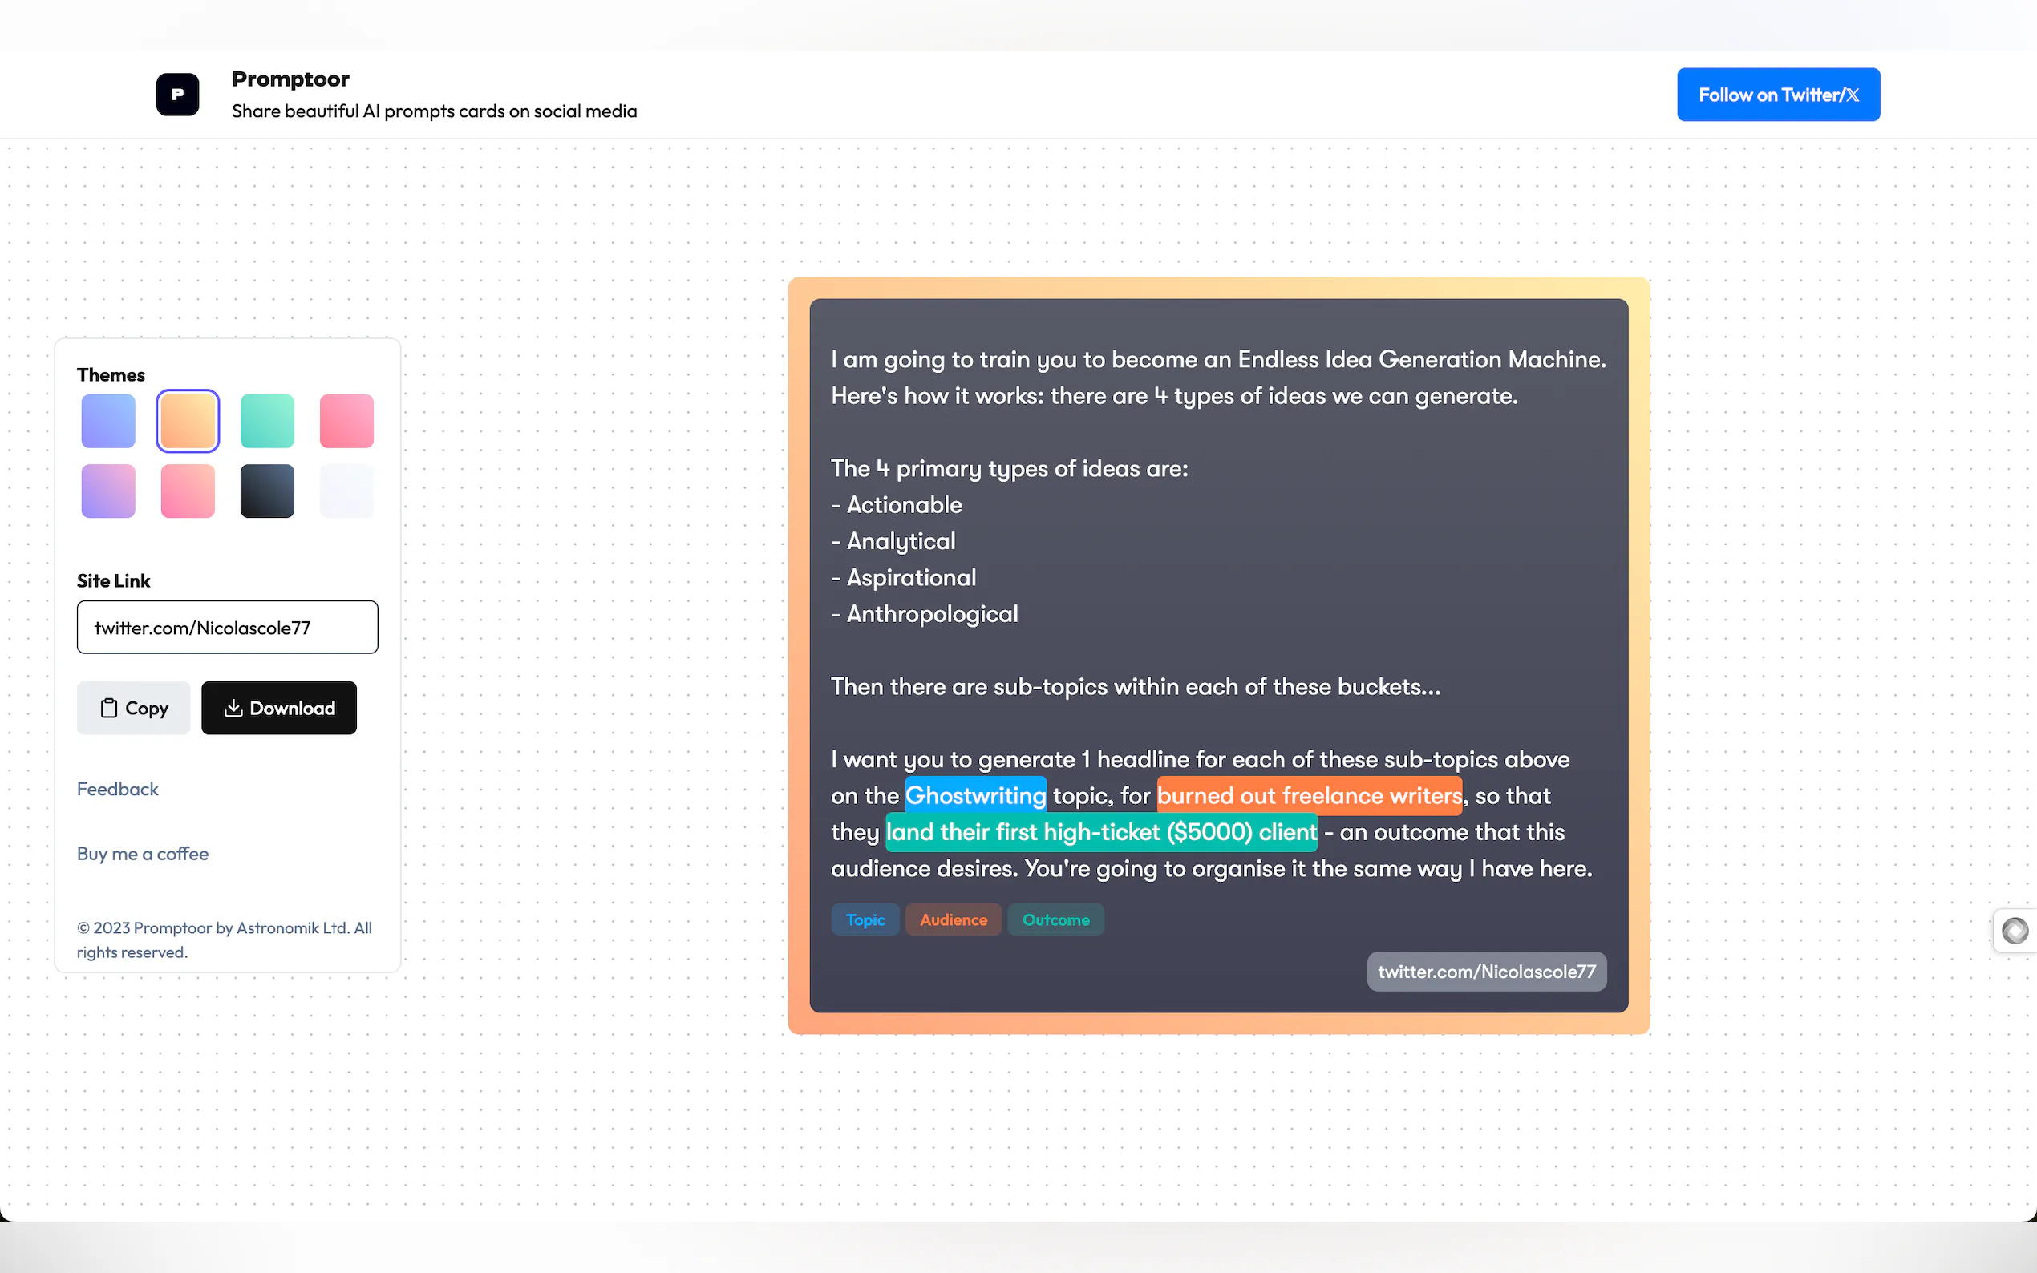This screenshot has width=2037, height=1273.
Task: Select the teal green gradient theme
Action: click(267, 421)
